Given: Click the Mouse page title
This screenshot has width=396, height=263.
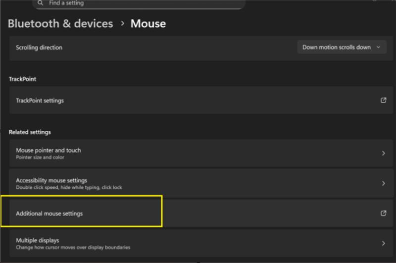Looking at the screenshot, I should pyautogui.click(x=148, y=23).
